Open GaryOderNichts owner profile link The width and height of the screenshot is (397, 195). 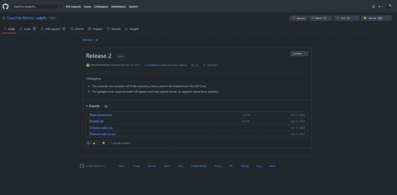click(20, 18)
